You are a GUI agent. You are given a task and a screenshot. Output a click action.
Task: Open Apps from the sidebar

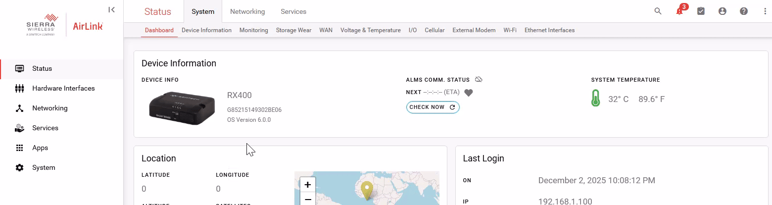40,148
